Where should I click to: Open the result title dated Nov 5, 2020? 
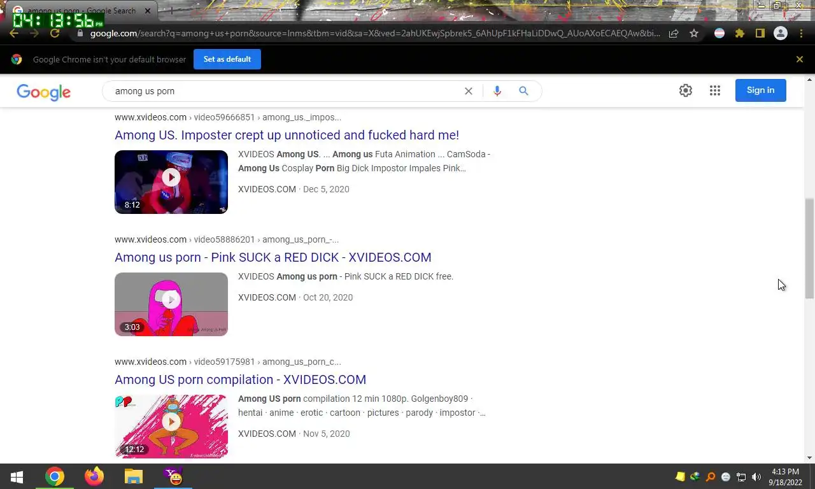tap(240, 379)
